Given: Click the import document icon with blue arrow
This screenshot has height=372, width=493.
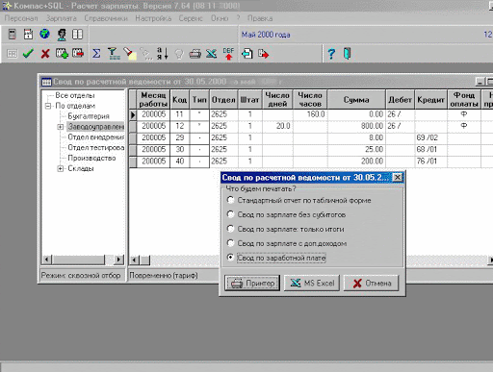Looking at the screenshot, I should click(246, 54).
